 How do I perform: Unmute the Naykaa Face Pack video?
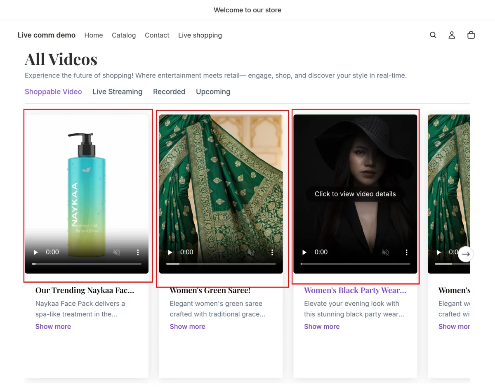pyautogui.click(x=117, y=252)
